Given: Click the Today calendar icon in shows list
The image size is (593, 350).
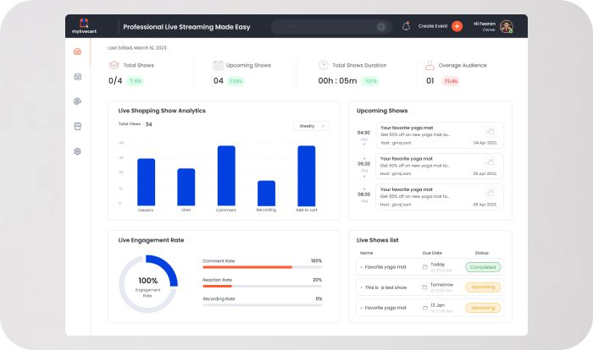Looking at the screenshot, I should click(x=424, y=267).
